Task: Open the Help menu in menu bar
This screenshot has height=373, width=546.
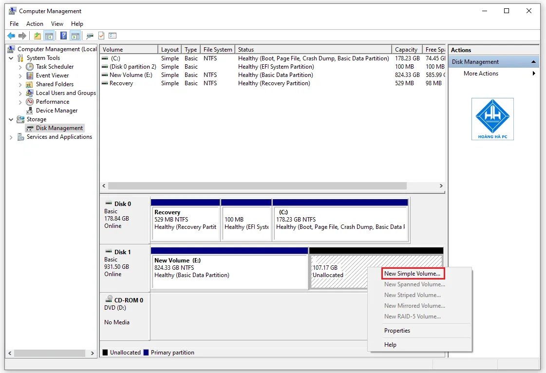Action: click(x=77, y=24)
